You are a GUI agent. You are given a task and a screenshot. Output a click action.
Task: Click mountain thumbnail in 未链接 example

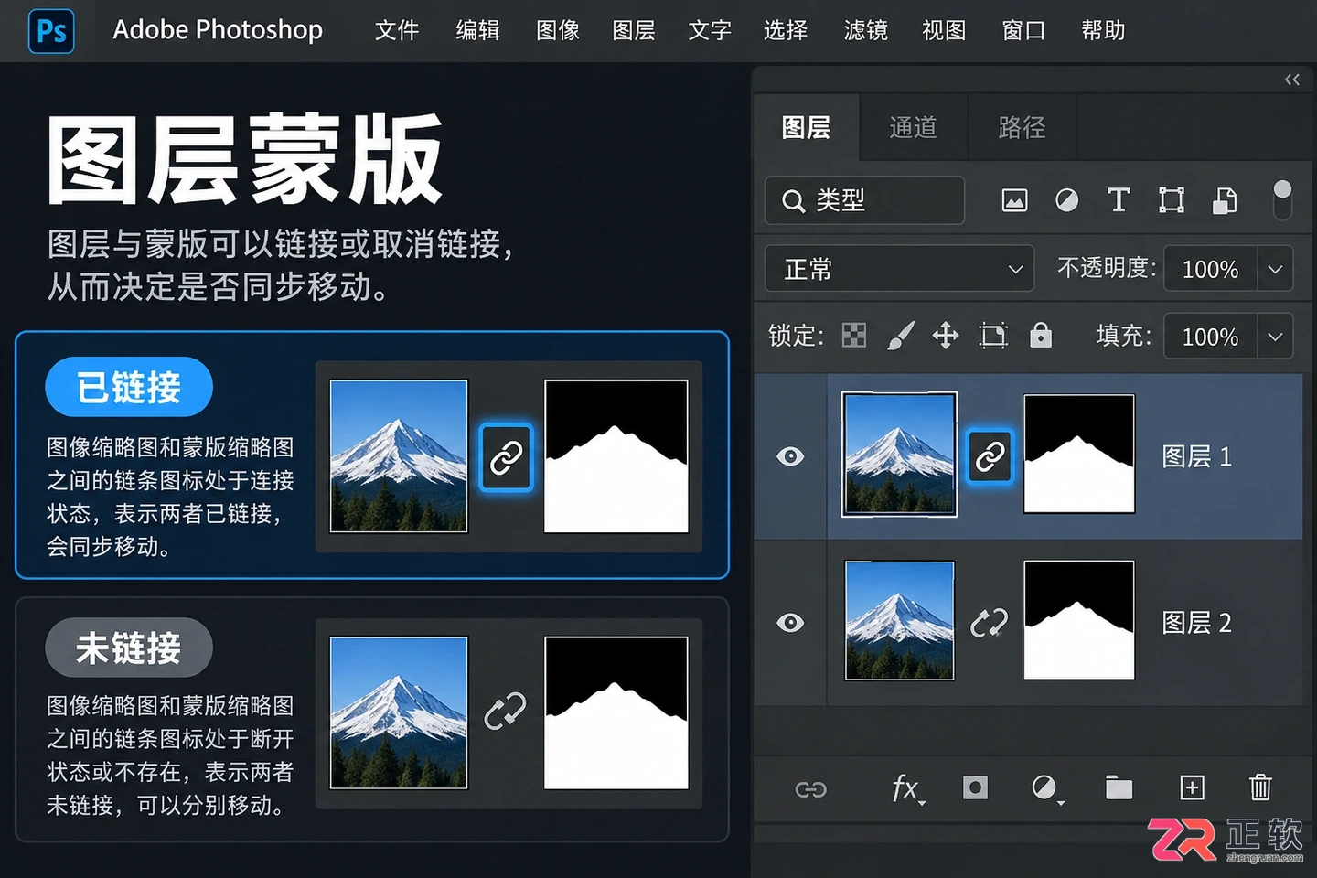pyautogui.click(x=399, y=712)
